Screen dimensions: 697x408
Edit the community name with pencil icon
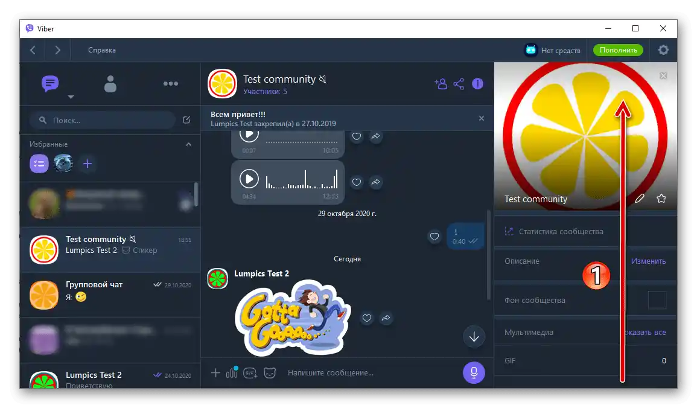640,198
